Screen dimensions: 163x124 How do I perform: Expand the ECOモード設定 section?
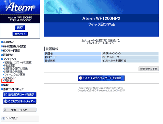pyautogui.click(x=10, y=50)
